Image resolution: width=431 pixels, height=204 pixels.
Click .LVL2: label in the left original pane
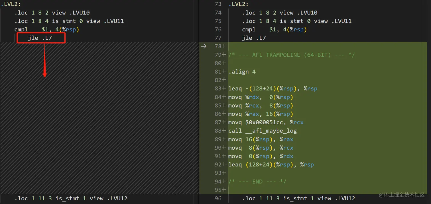click(11, 4)
